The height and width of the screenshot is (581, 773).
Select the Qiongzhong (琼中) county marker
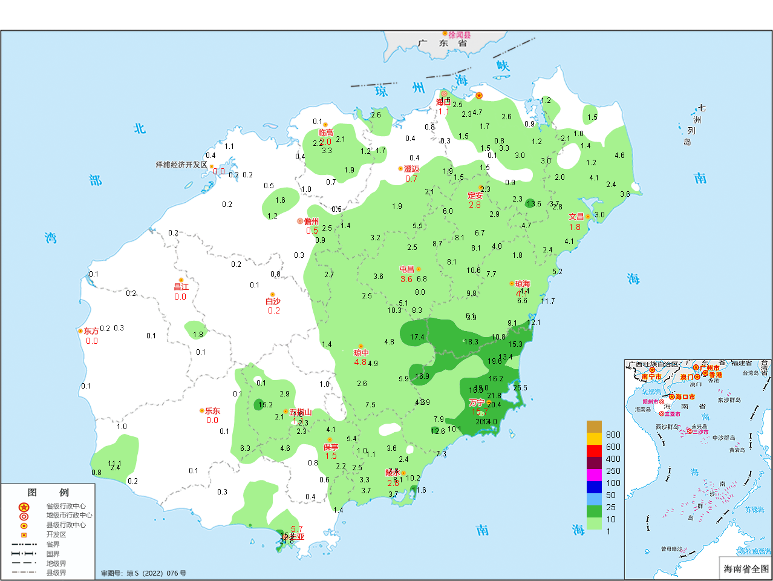(361, 347)
